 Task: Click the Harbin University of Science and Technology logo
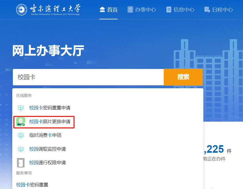48,10
